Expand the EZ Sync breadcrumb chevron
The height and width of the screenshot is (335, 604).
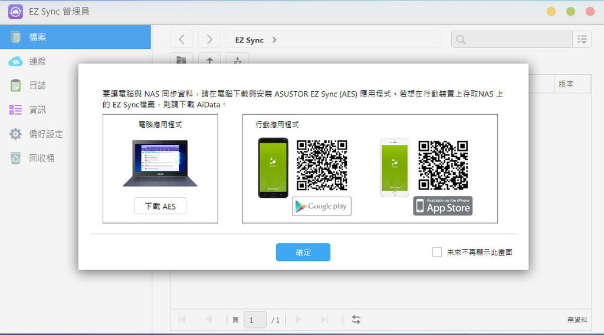(274, 39)
